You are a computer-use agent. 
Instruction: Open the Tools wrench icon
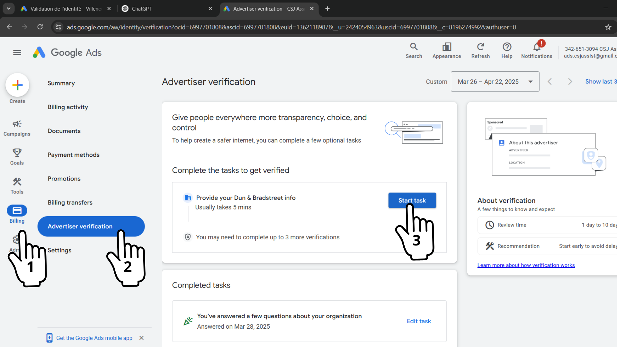click(x=17, y=182)
